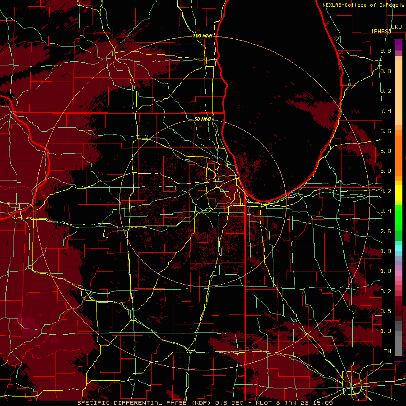Select the yellow color bar segment
The image size is (406, 406).
point(398,193)
